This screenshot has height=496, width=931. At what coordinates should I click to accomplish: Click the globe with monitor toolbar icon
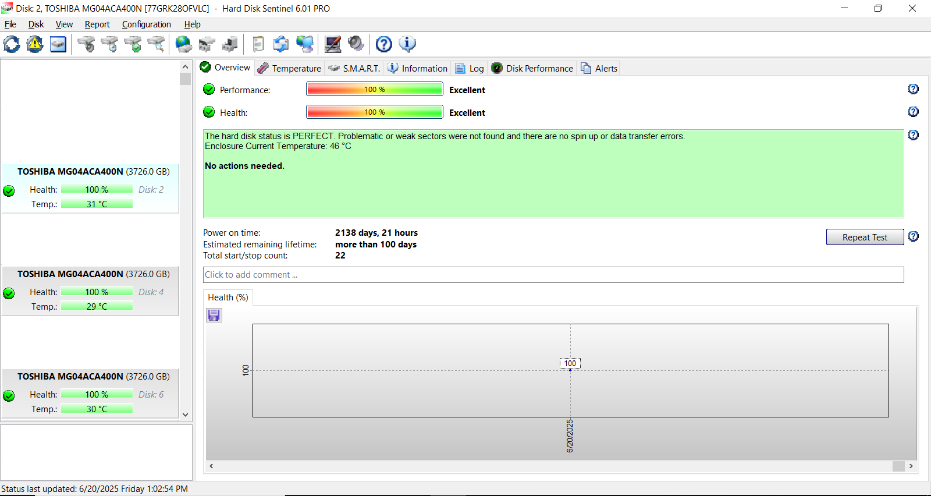click(x=304, y=44)
